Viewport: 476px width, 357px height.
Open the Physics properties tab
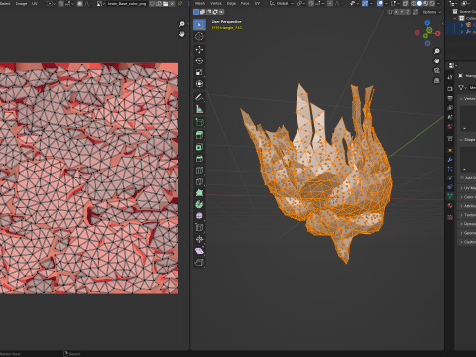(450, 178)
